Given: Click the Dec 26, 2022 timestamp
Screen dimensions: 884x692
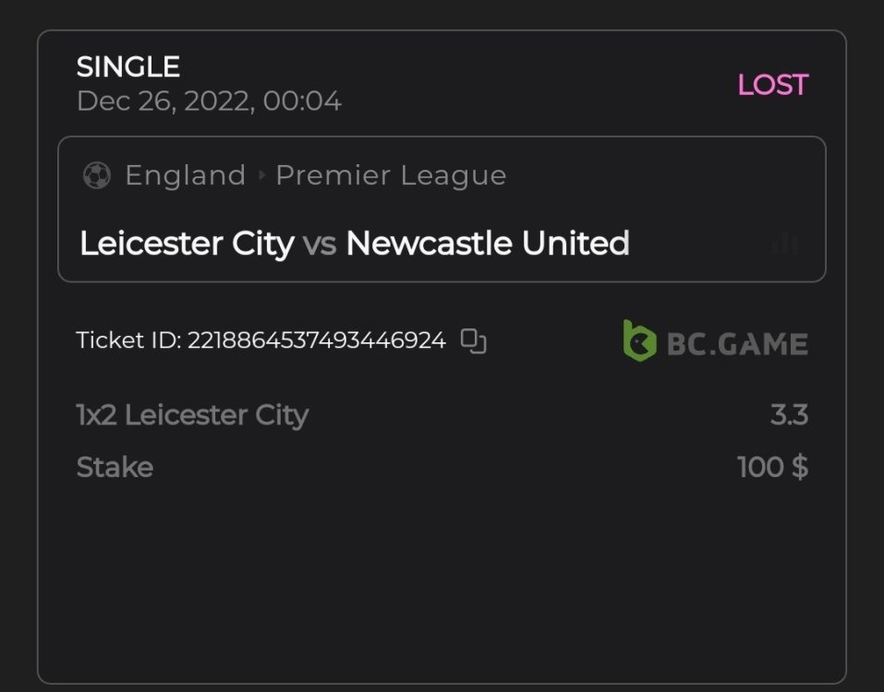Looking at the screenshot, I should pos(209,101).
